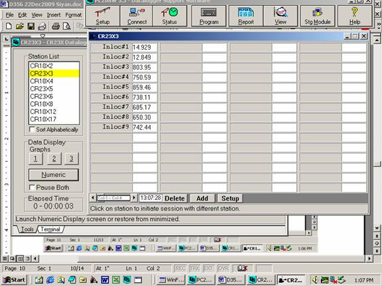The height and width of the screenshot is (286, 382).
Task: Launch Excel from the quick launch bar
Action: tap(116, 280)
